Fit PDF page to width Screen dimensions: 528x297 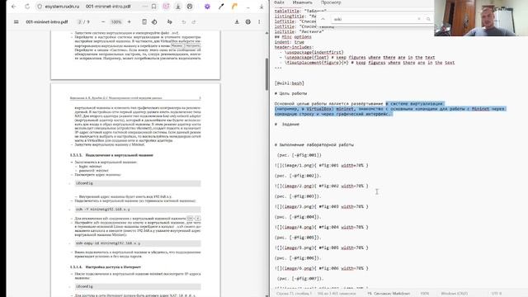tap(144, 22)
